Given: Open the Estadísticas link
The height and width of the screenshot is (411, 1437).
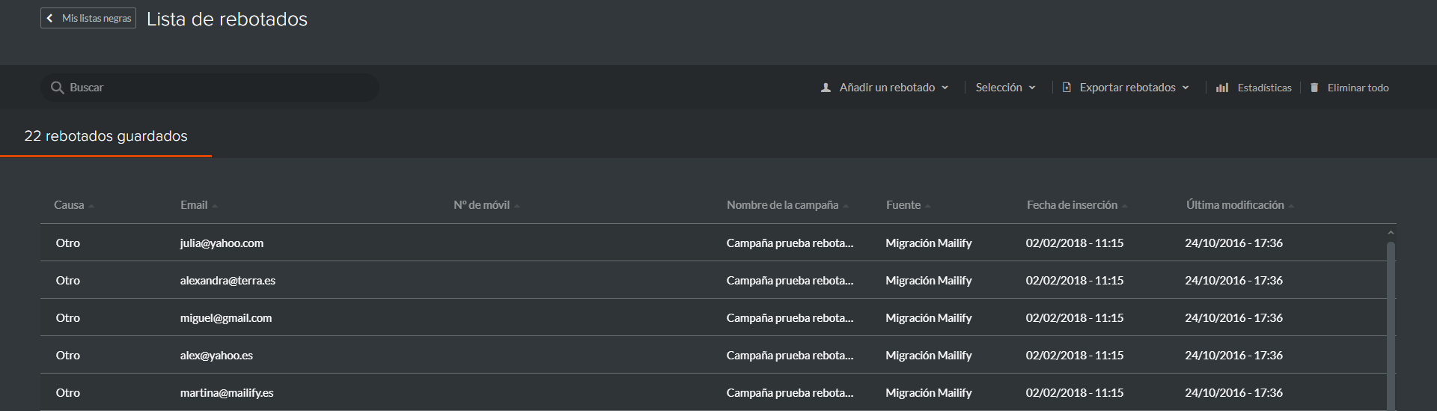Looking at the screenshot, I should click(1264, 88).
